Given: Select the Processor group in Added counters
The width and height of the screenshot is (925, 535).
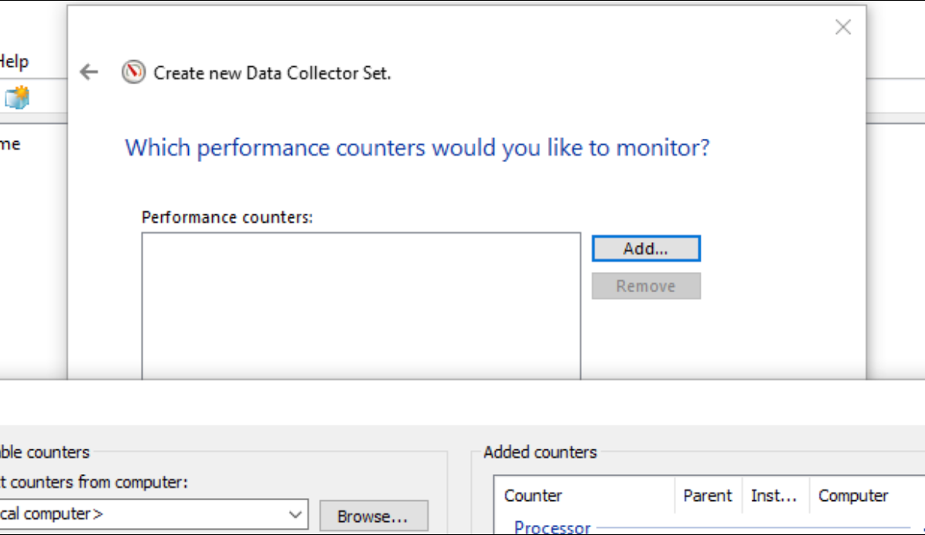Looking at the screenshot, I should [x=552, y=527].
